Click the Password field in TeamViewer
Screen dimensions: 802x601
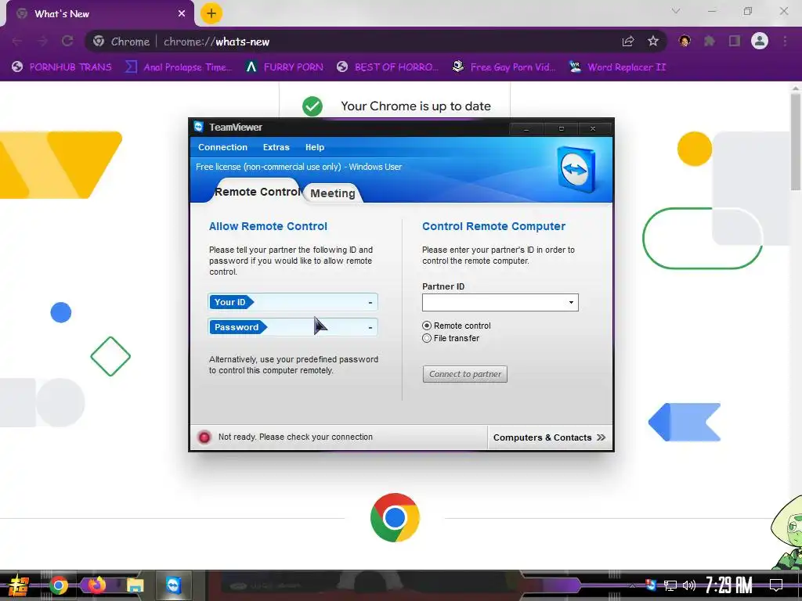click(293, 327)
